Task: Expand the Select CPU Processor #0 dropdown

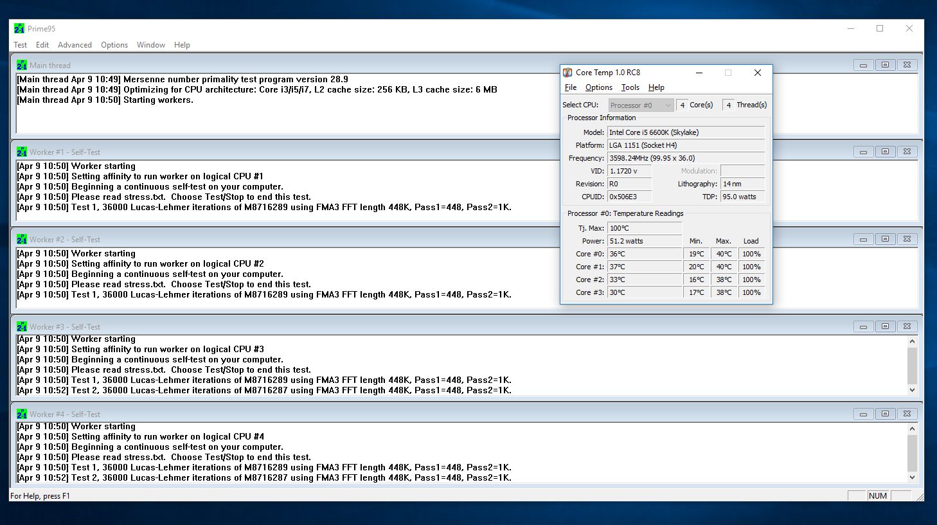Action: (x=641, y=105)
